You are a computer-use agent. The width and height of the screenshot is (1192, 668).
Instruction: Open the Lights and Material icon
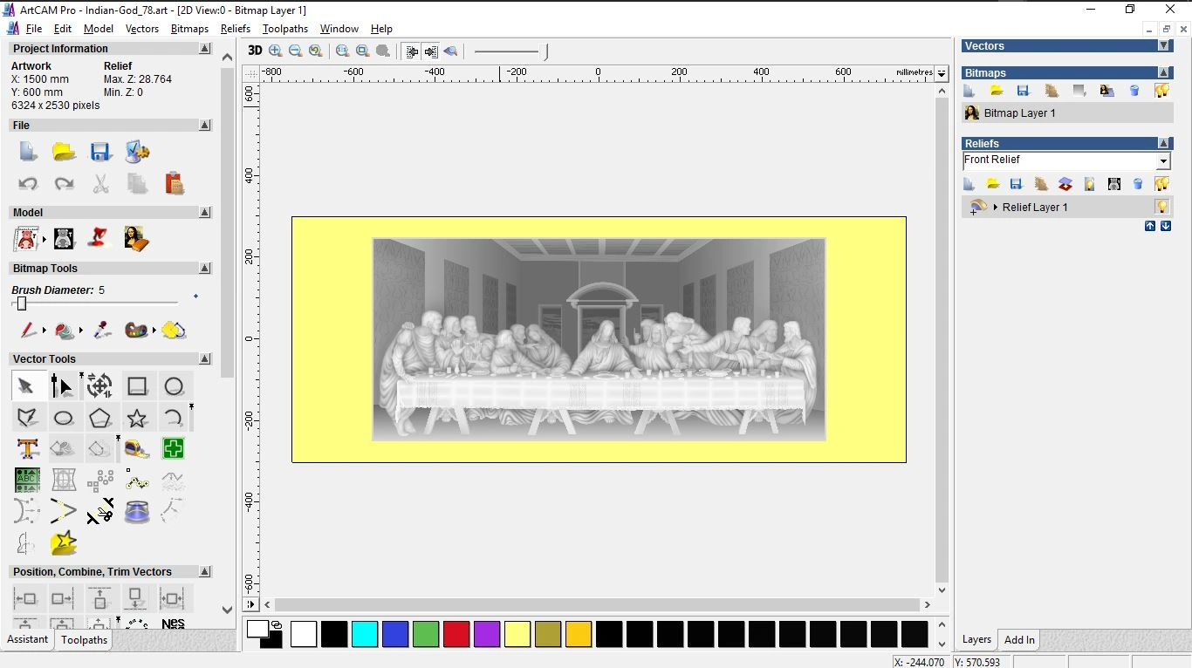[x=100, y=238]
